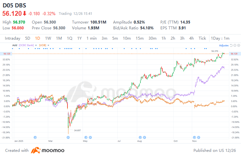The image size is (241, 157).
Task: Toggle the OCBC Bank comparison label
Action: click(26, 45)
